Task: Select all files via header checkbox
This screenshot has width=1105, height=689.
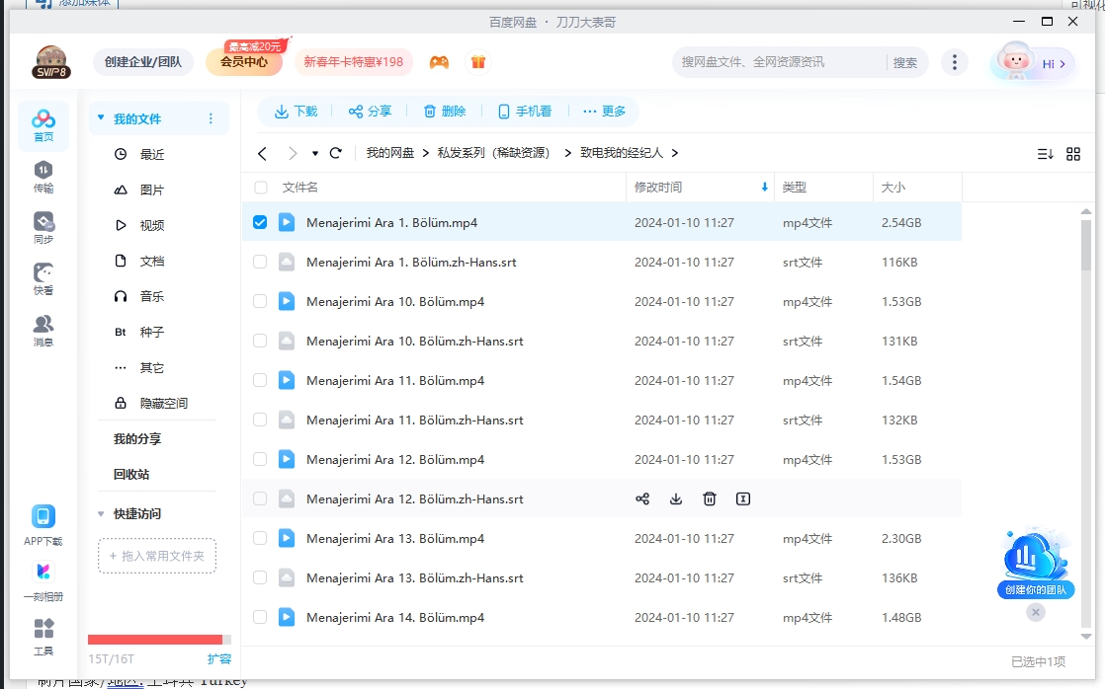Action: click(260, 187)
